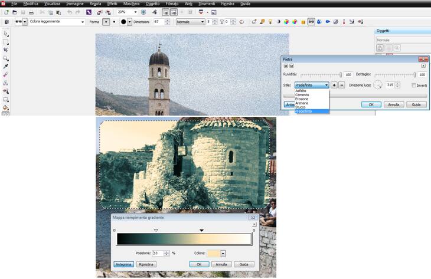Open the Stile dropdown in the Pietra dialog
Image resolution: width=431 pixels, height=279 pixels.
tap(326, 85)
